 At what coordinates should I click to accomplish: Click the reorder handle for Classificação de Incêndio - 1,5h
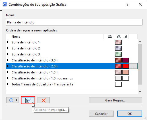coord(8,72)
